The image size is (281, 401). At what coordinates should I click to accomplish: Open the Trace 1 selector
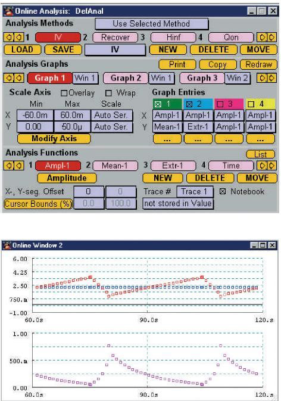(195, 191)
